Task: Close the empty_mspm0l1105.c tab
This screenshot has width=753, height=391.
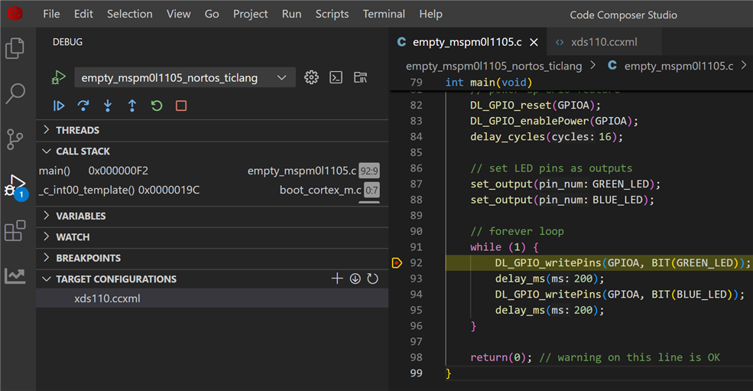Action: pyautogui.click(x=534, y=42)
